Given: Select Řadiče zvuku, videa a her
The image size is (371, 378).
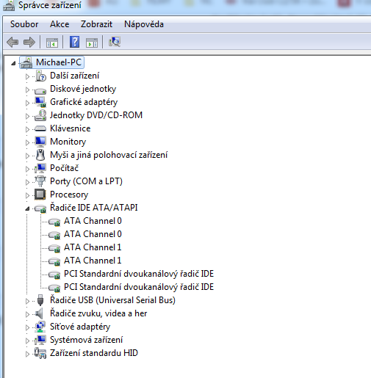Looking at the screenshot, I should point(98,313).
